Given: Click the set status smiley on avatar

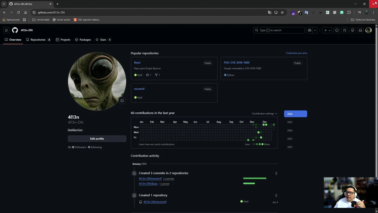Looking at the screenshot, I should [x=122, y=101].
